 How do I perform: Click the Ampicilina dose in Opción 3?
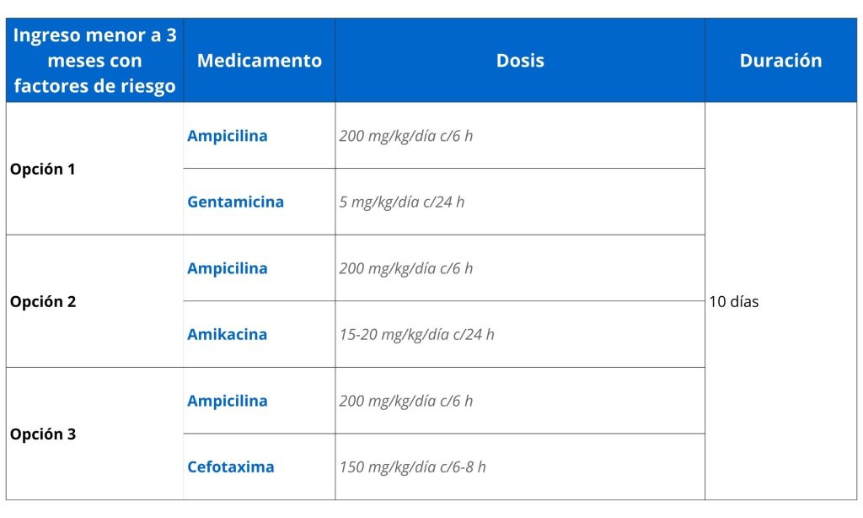point(406,401)
